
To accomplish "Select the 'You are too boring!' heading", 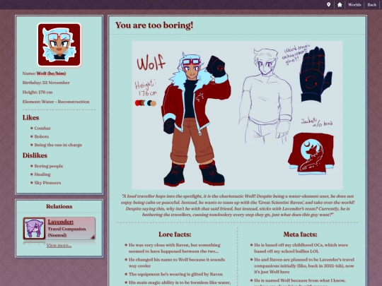I will [154, 25].
